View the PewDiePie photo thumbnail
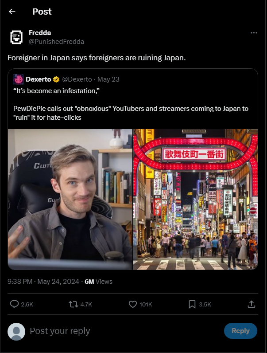Viewport: 267px width, 353px height. pyautogui.click(x=70, y=199)
